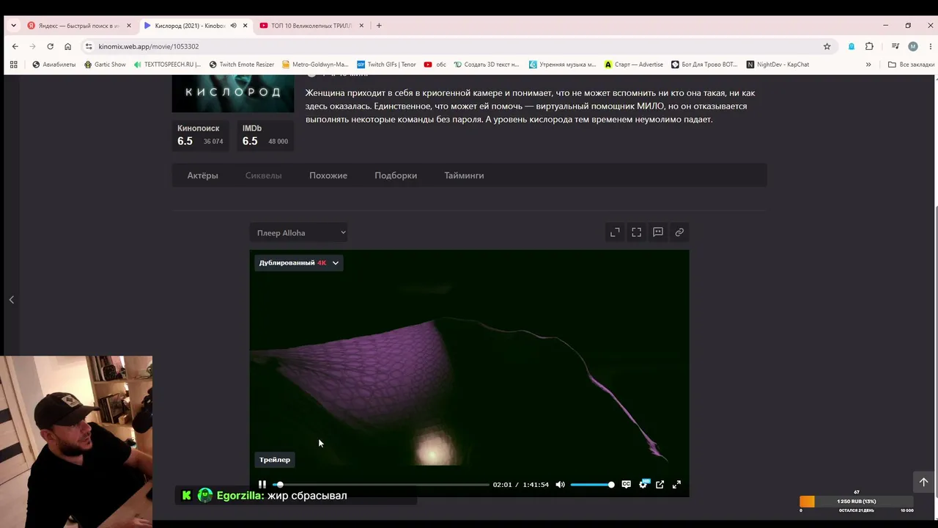The width and height of the screenshot is (938, 528).
Task: Open the Утренняя музыка bookmark
Action: [562, 65]
